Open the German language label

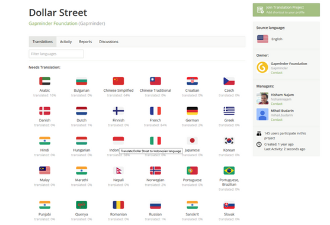(x=192, y=120)
